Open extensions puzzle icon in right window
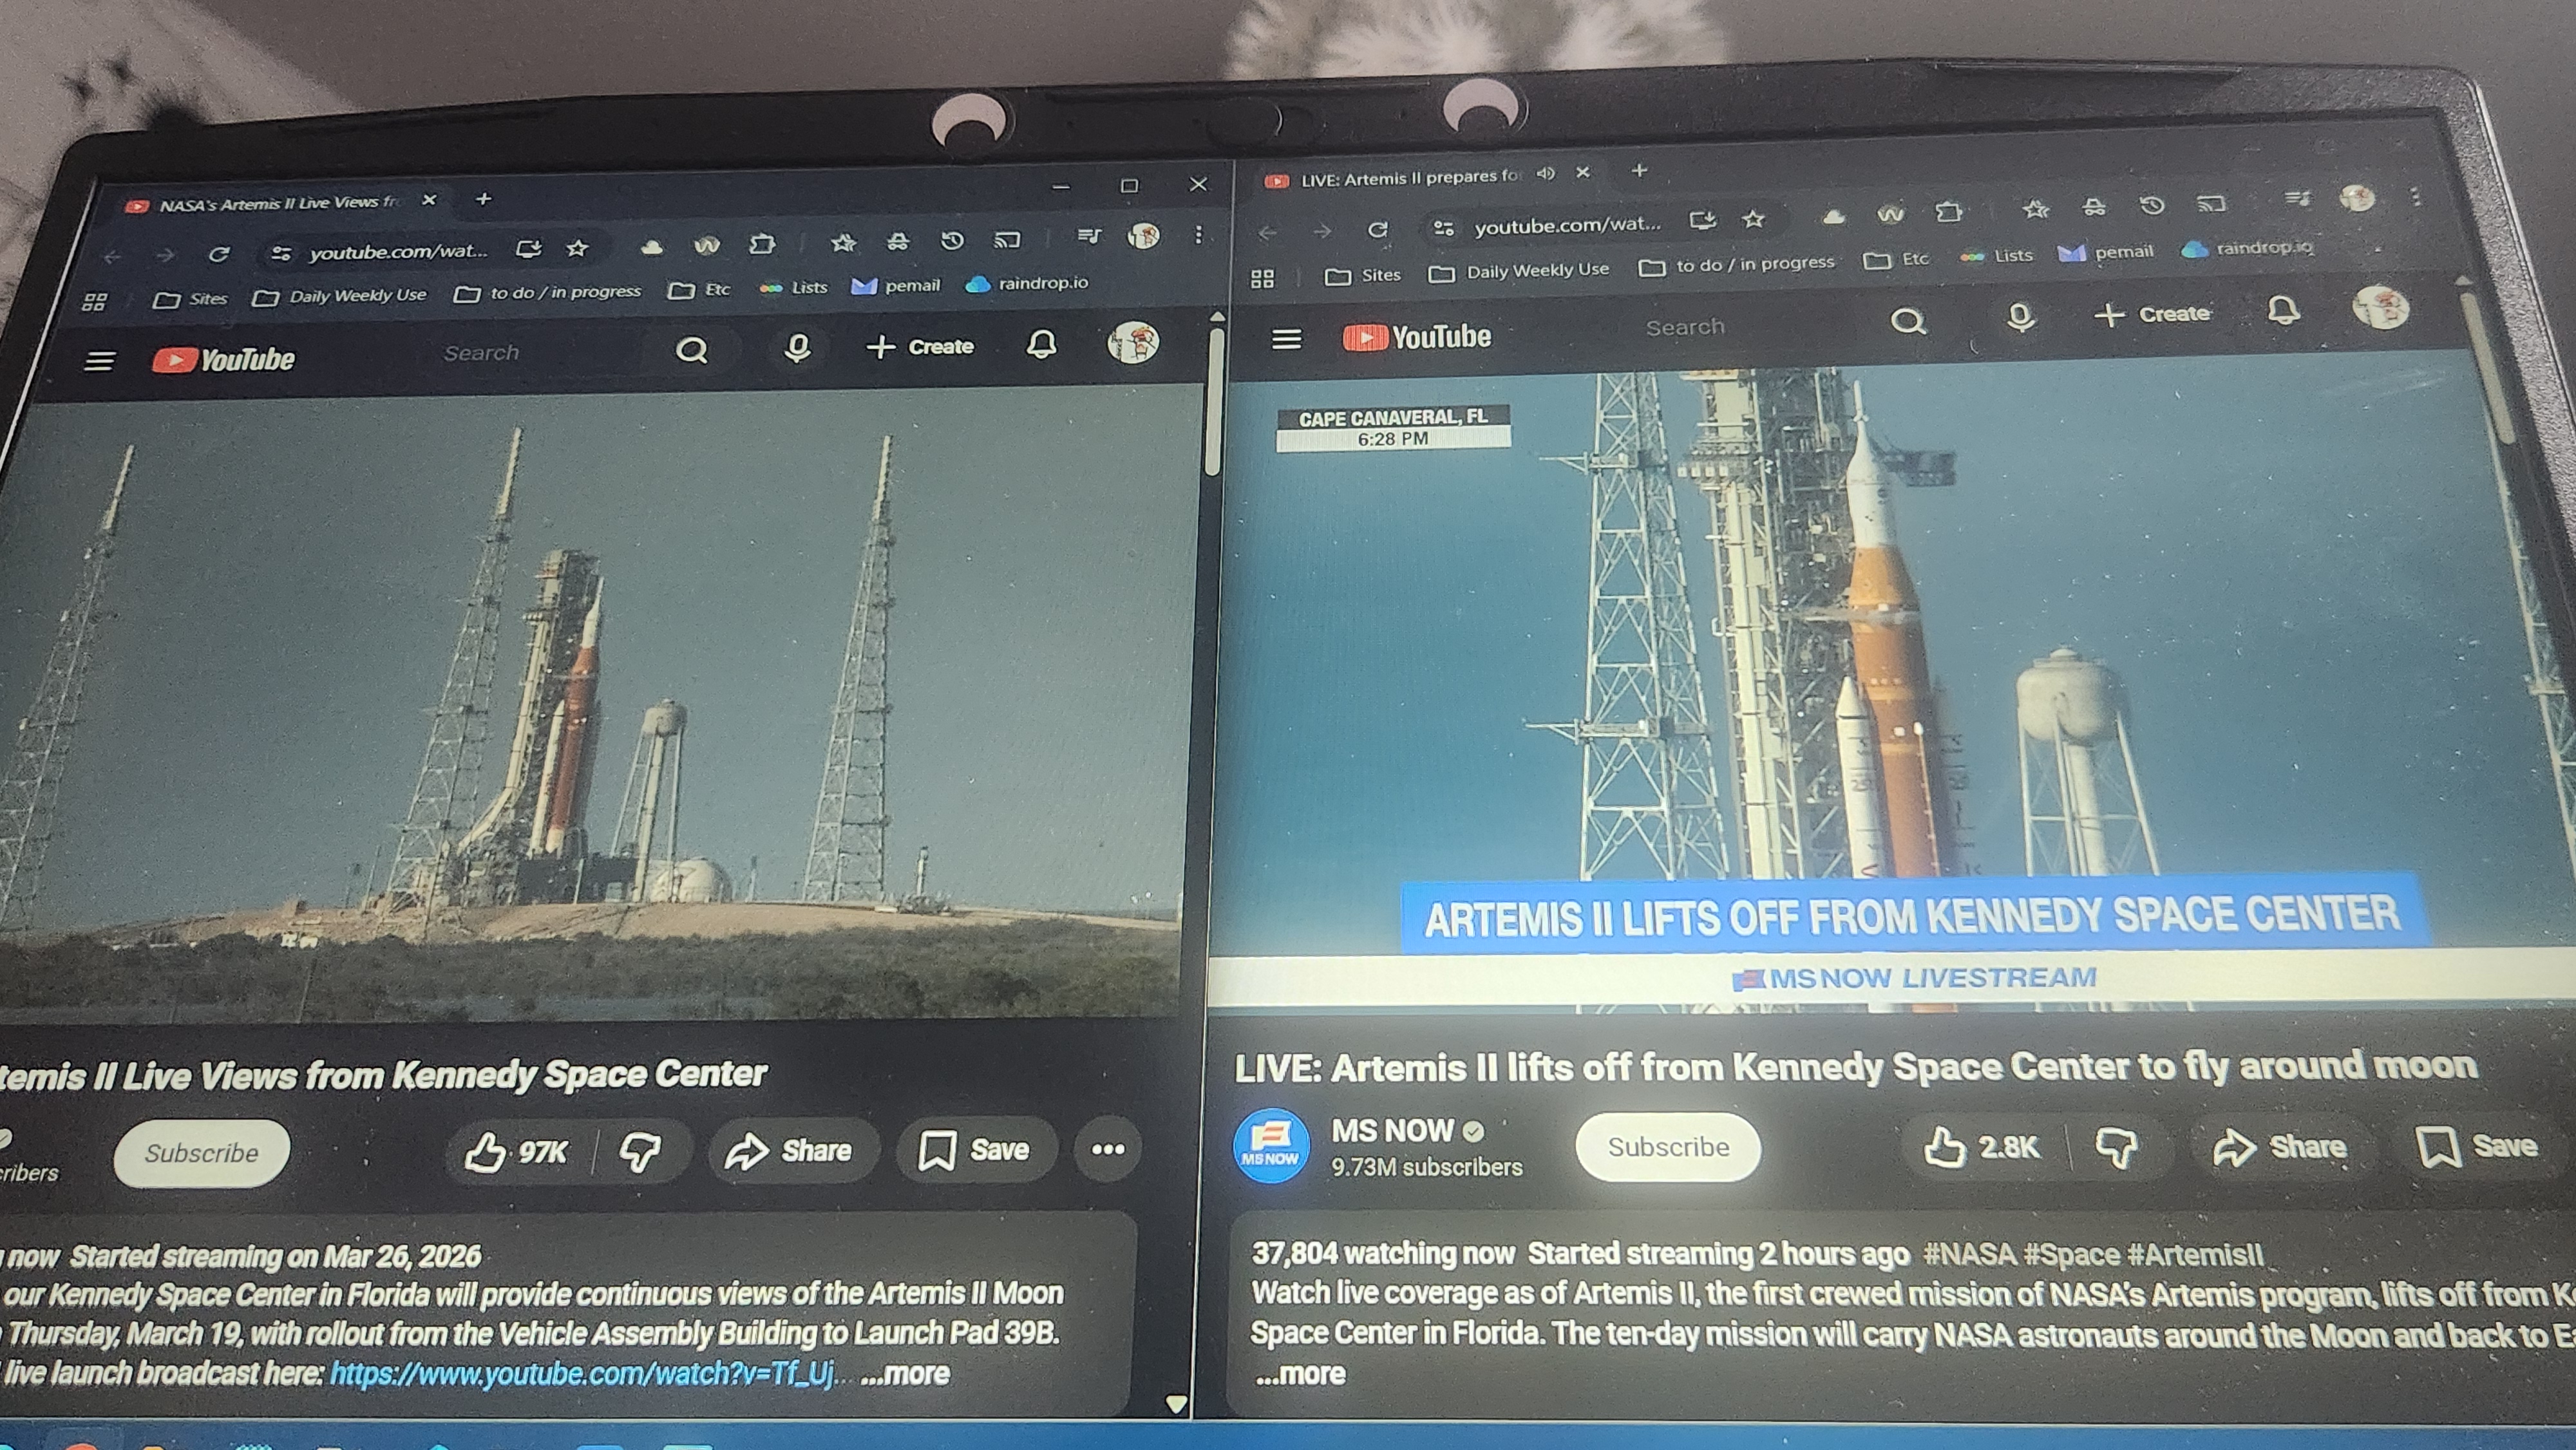The image size is (2576, 1450). (x=1947, y=211)
